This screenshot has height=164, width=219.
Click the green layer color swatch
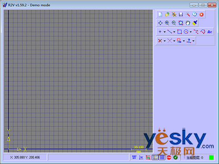211,157
